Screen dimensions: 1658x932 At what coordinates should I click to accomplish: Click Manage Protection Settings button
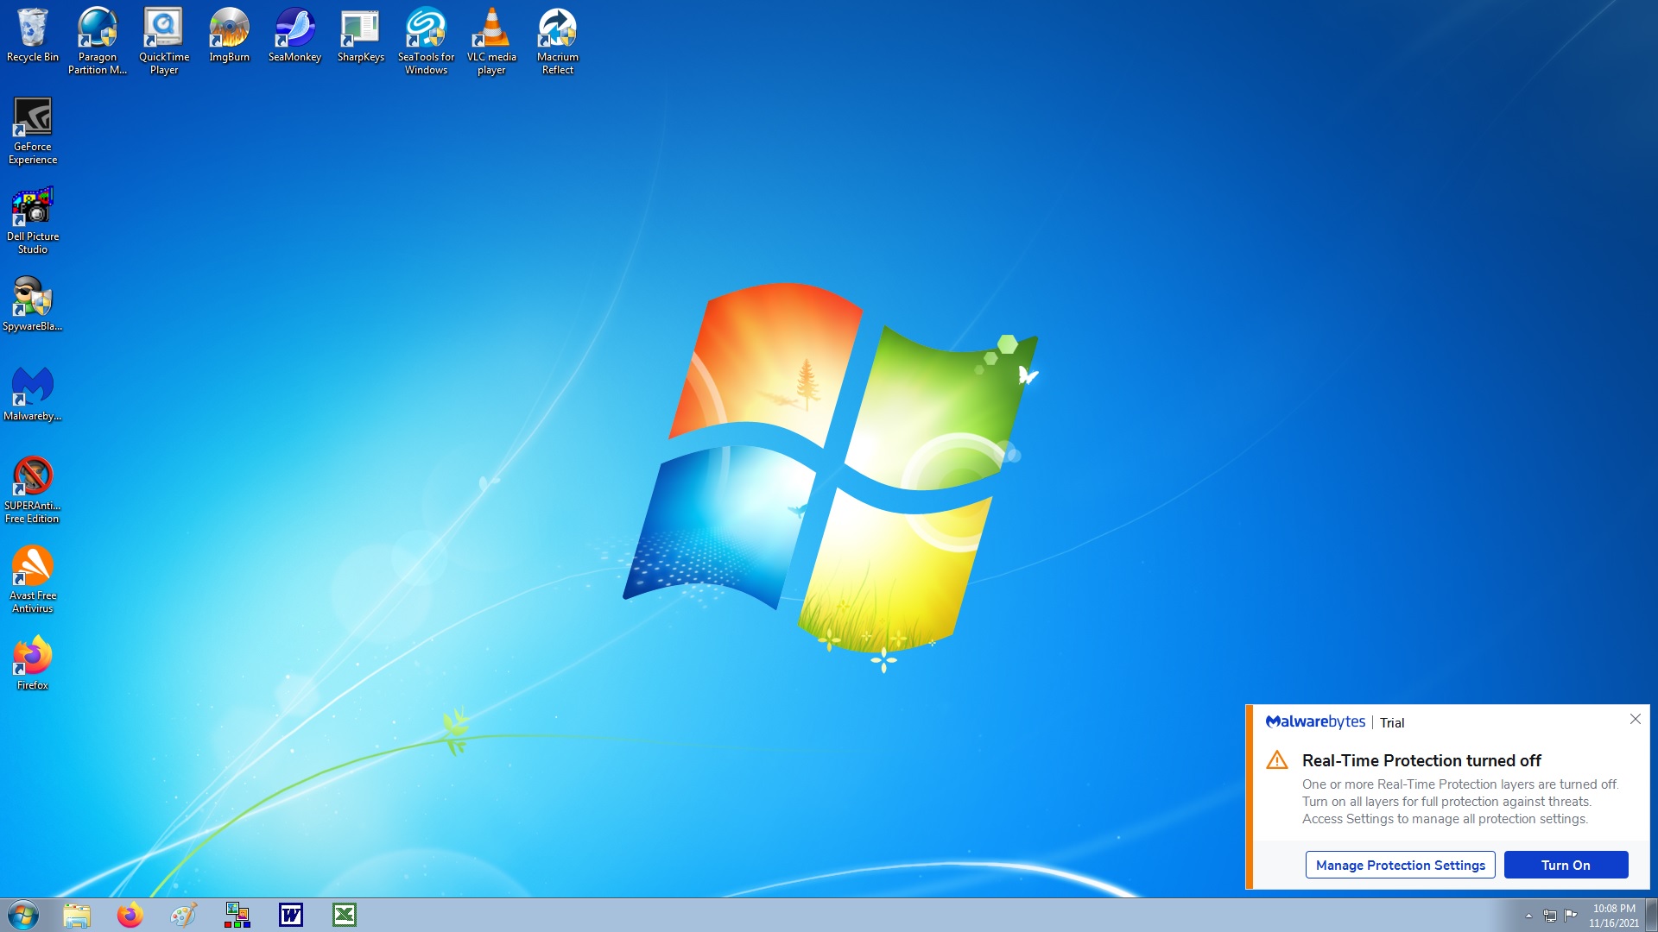[x=1400, y=865]
